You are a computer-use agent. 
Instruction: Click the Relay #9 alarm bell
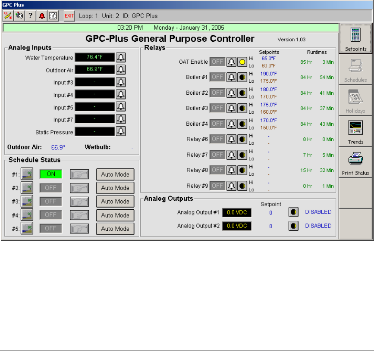point(231,186)
